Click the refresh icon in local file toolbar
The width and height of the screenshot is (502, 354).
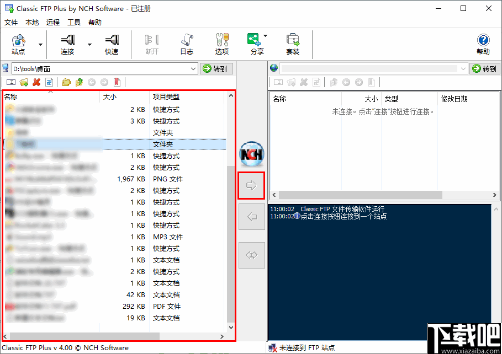coord(49,82)
